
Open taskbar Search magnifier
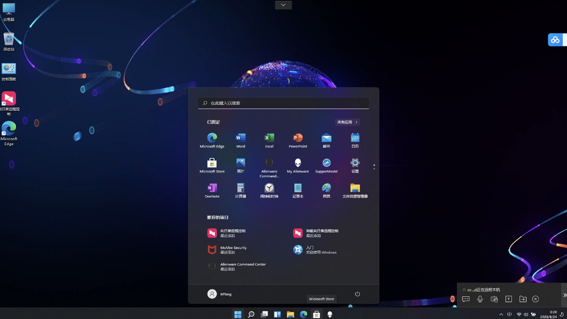click(x=251, y=314)
